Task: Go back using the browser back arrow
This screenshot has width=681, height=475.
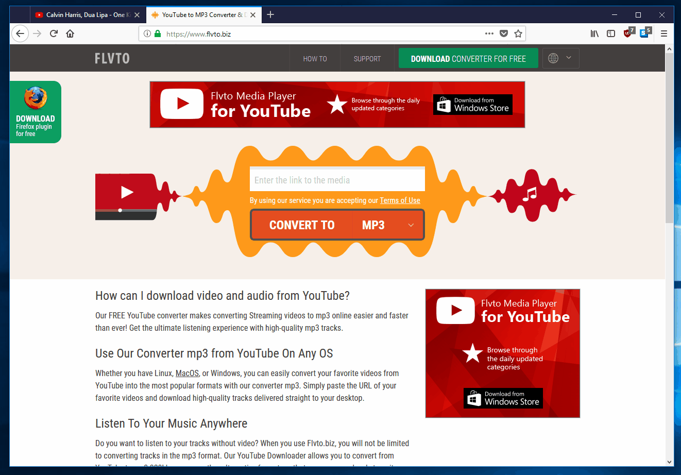Action: 20,33
